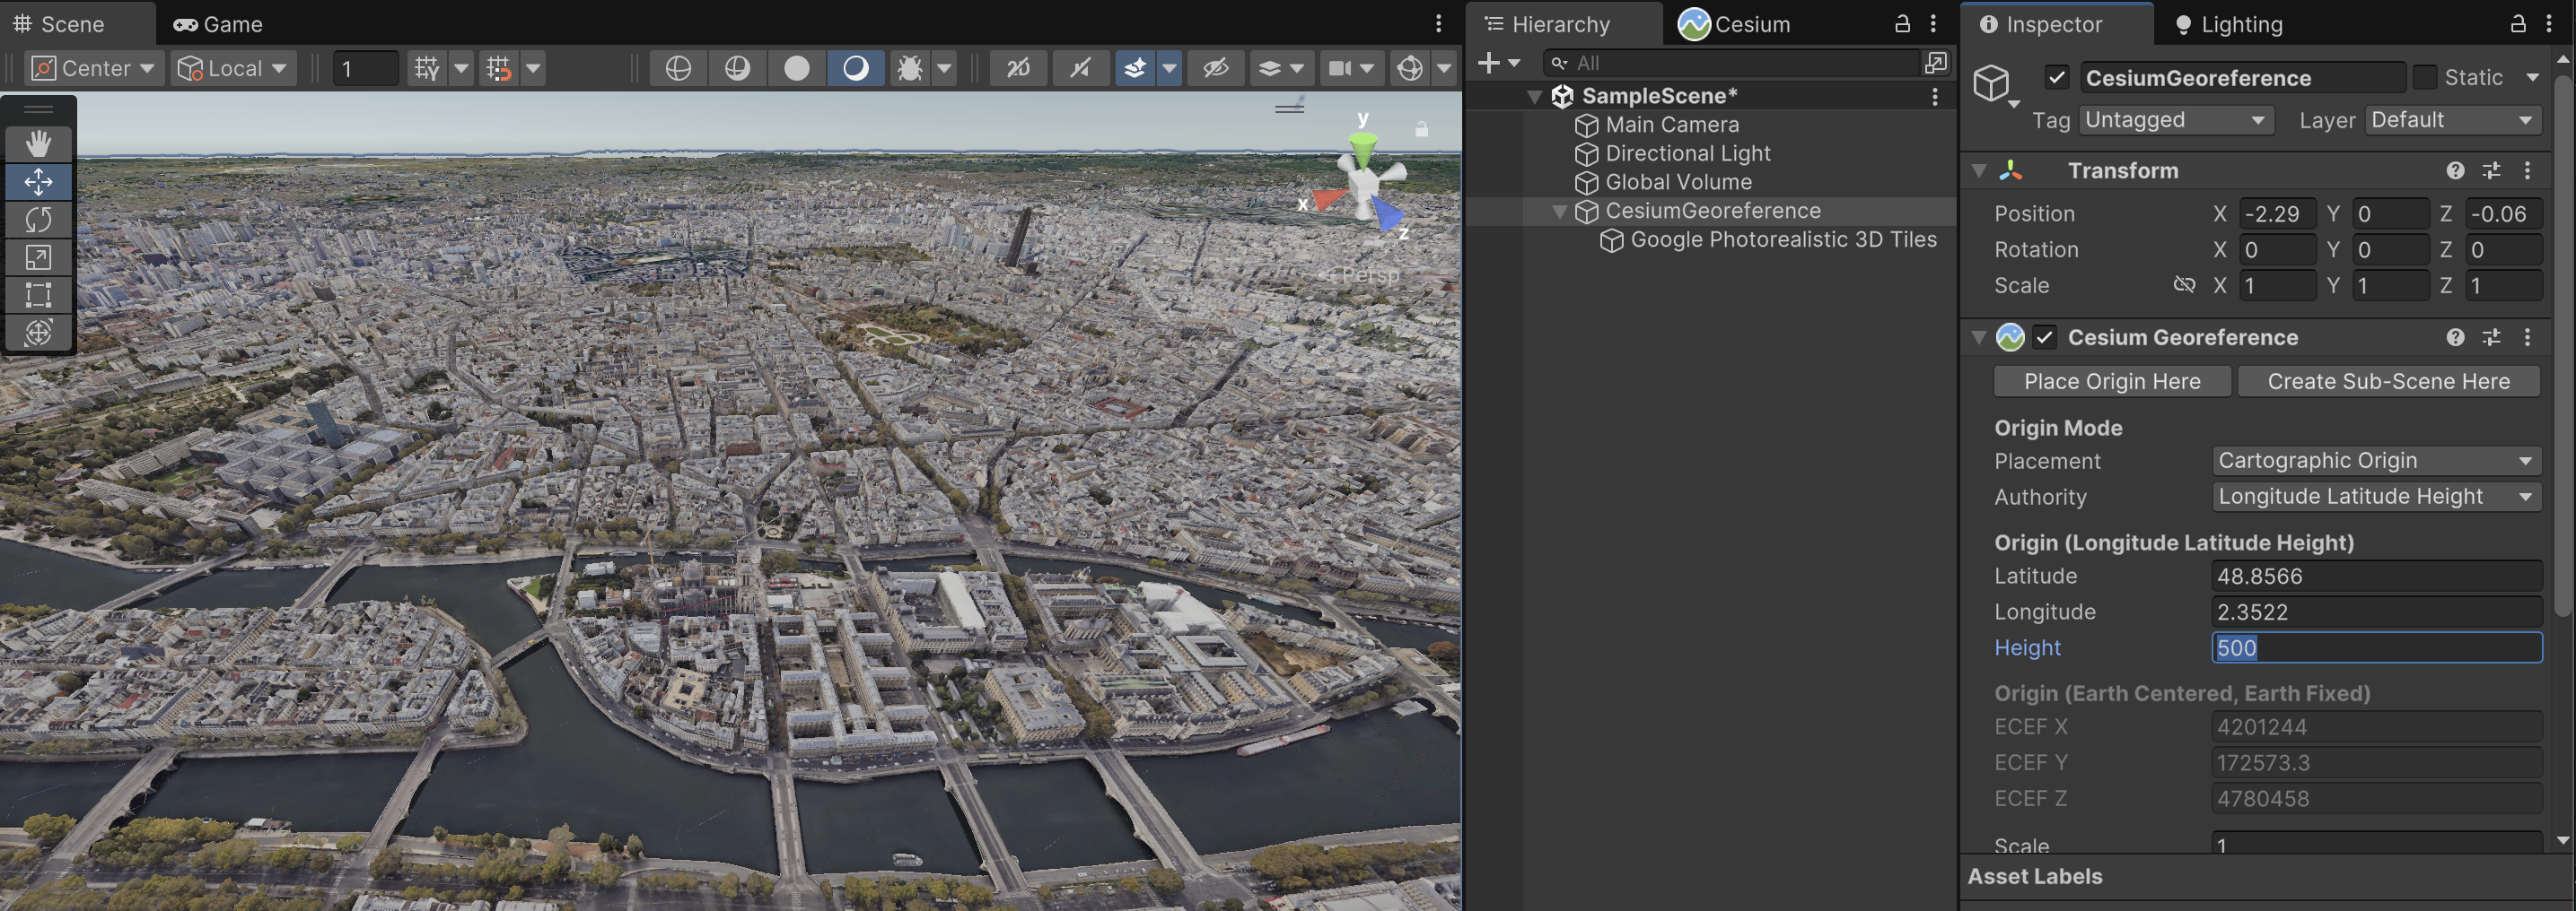Click the grid visibility icon
Image resolution: width=2576 pixels, height=911 pixels.
click(427, 68)
